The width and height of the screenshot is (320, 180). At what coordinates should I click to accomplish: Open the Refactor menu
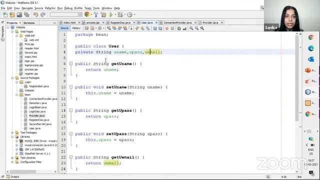point(50,8)
